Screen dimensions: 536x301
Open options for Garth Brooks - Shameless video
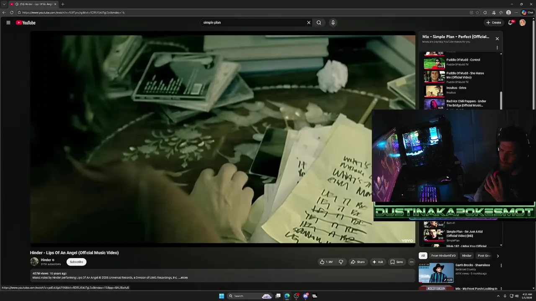(501, 265)
